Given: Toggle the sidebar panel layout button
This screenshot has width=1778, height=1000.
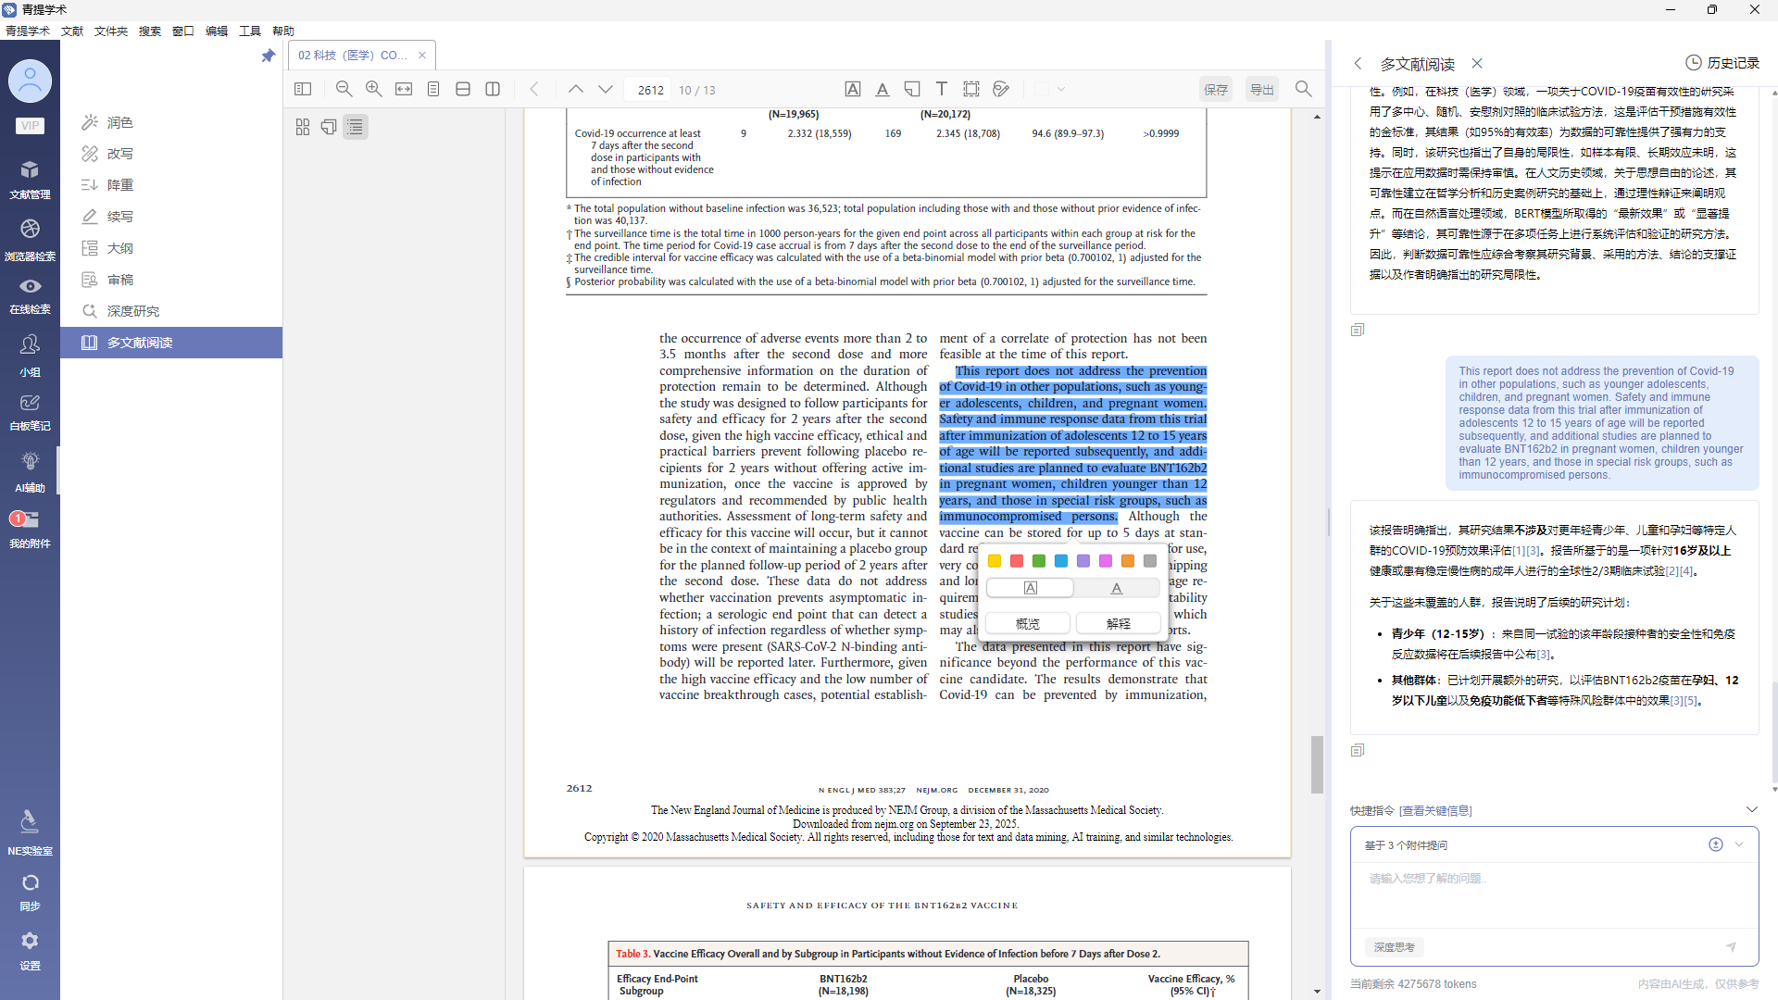Looking at the screenshot, I should (303, 89).
